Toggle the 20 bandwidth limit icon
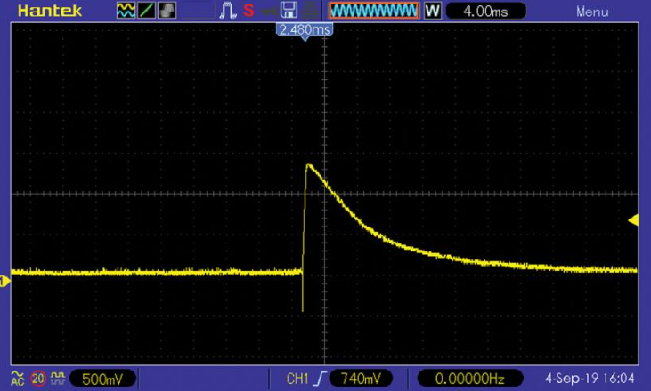The image size is (651, 391). (x=38, y=379)
